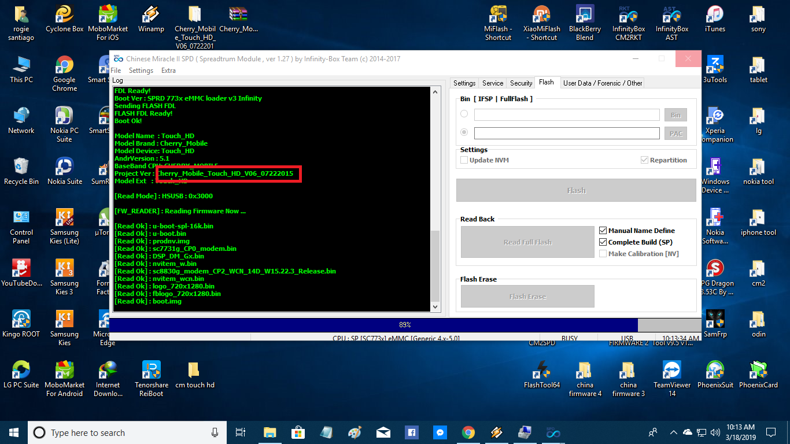Open PhoenixCard desktop icon
The image size is (790, 444).
pos(758,375)
